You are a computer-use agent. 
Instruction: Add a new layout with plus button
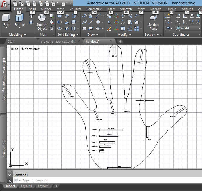[x=56, y=186]
